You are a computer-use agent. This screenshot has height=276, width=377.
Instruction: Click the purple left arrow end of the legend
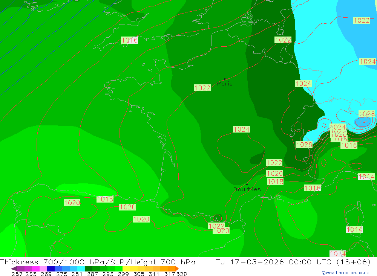pos(14,268)
